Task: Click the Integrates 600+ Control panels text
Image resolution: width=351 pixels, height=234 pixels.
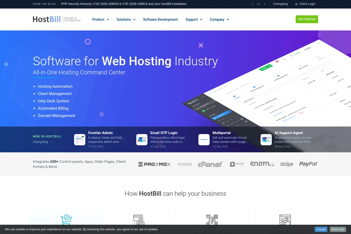Action: [x=79, y=164]
